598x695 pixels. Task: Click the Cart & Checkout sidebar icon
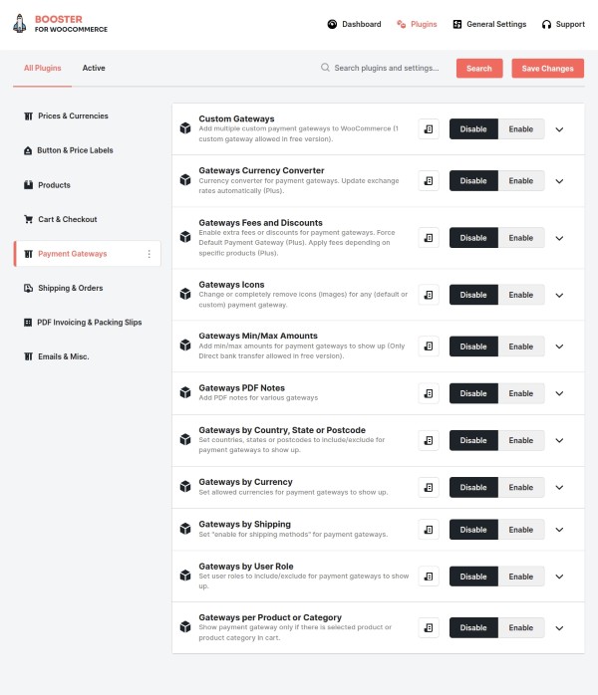pos(29,219)
